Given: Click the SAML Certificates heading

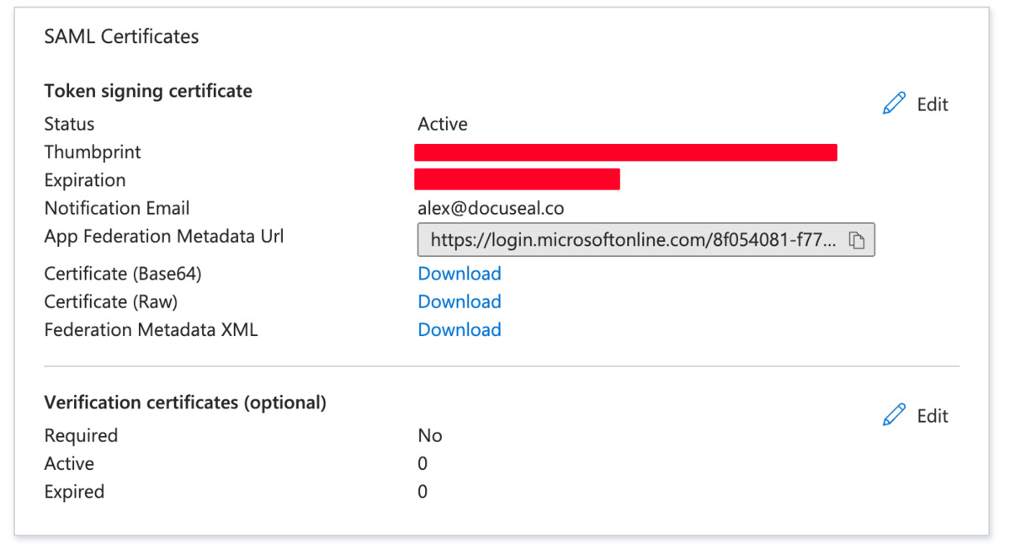Looking at the screenshot, I should 121,36.
